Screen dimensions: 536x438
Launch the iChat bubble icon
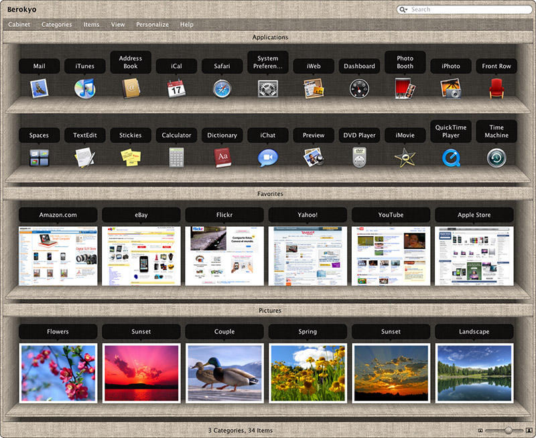point(267,158)
